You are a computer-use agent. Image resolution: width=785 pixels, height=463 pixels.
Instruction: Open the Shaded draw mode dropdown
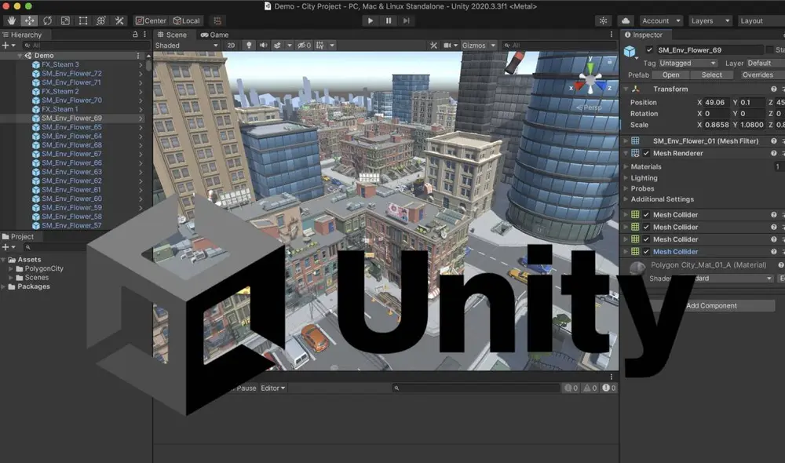(187, 45)
